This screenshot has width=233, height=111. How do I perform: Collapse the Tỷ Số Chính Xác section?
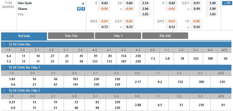coord(3,44)
